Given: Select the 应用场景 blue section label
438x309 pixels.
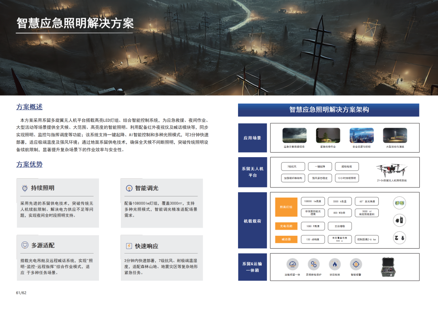Looking at the screenshot, I should point(252,138).
